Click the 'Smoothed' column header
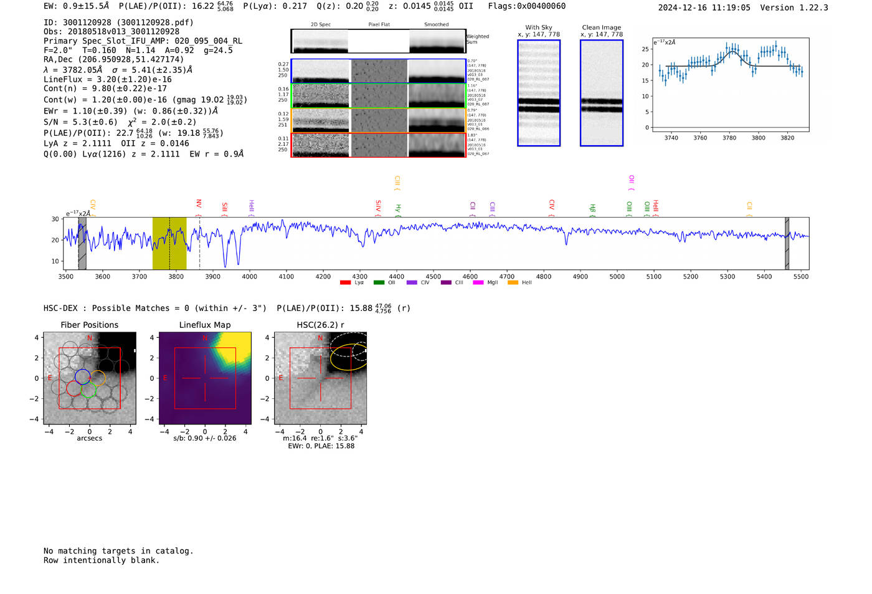This screenshot has height=594, width=872. coord(437,24)
